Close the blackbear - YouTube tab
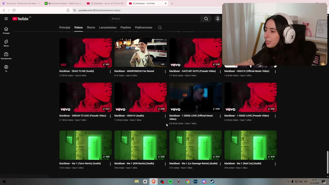Image resolution: width=329 pixels, height=185 pixels. [x=166, y=3]
